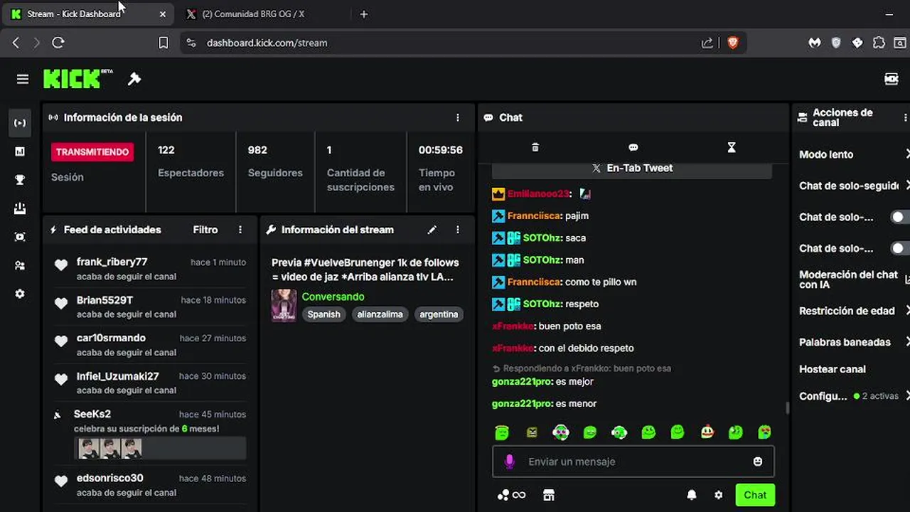Click the Spanish tag
The image size is (910, 512).
click(323, 314)
